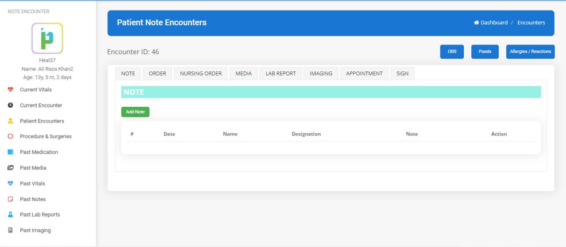Click the Past Notes sticky note icon

(x=11, y=199)
